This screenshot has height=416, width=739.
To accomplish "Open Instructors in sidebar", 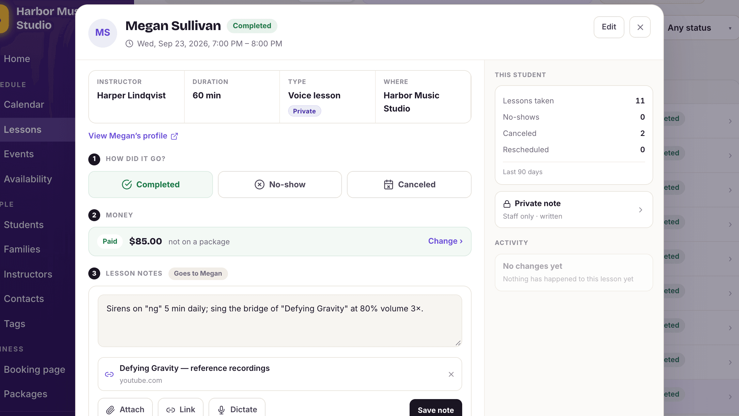I will [x=28, y=274].
